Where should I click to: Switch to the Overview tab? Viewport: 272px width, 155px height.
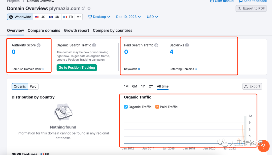15,31
